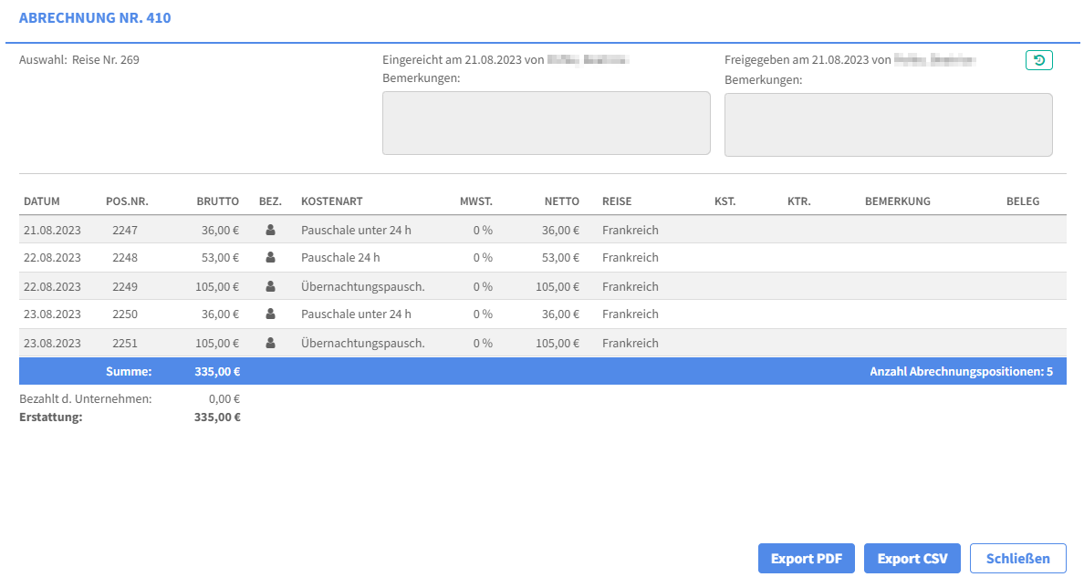Click the Summe 335,00 € total
This screenshot has height=577, width=1084.
tap(217, 372)
